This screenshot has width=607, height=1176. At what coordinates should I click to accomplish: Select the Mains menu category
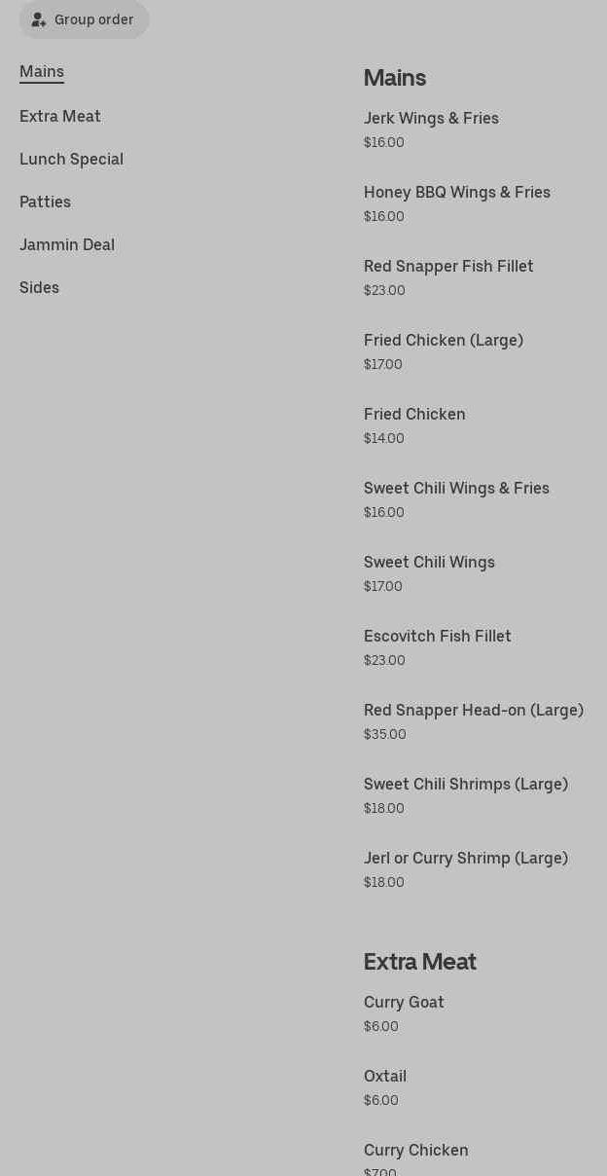42,72
